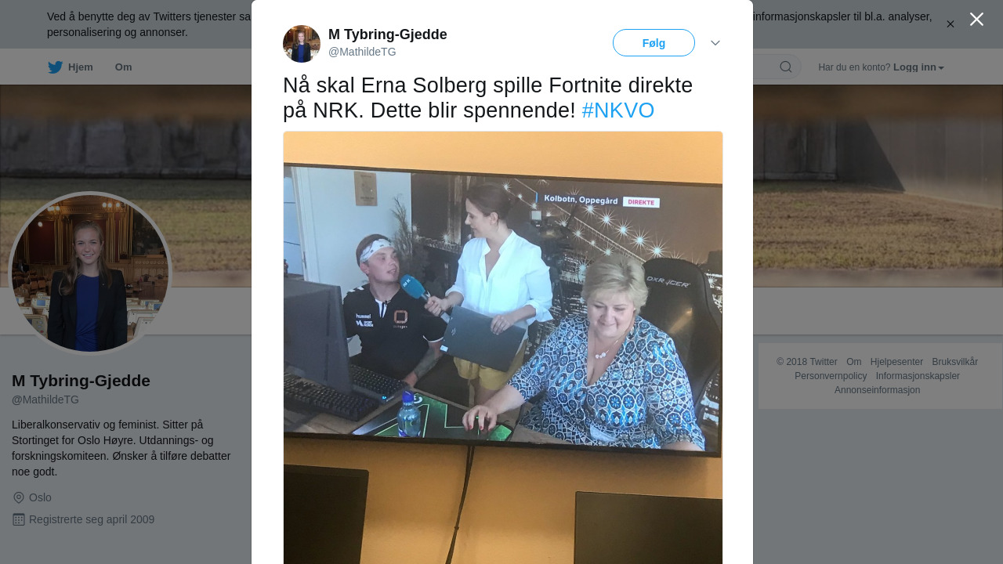The image size is (1003, 564).
Task: View the large profile picture
Action: point(89,273)
